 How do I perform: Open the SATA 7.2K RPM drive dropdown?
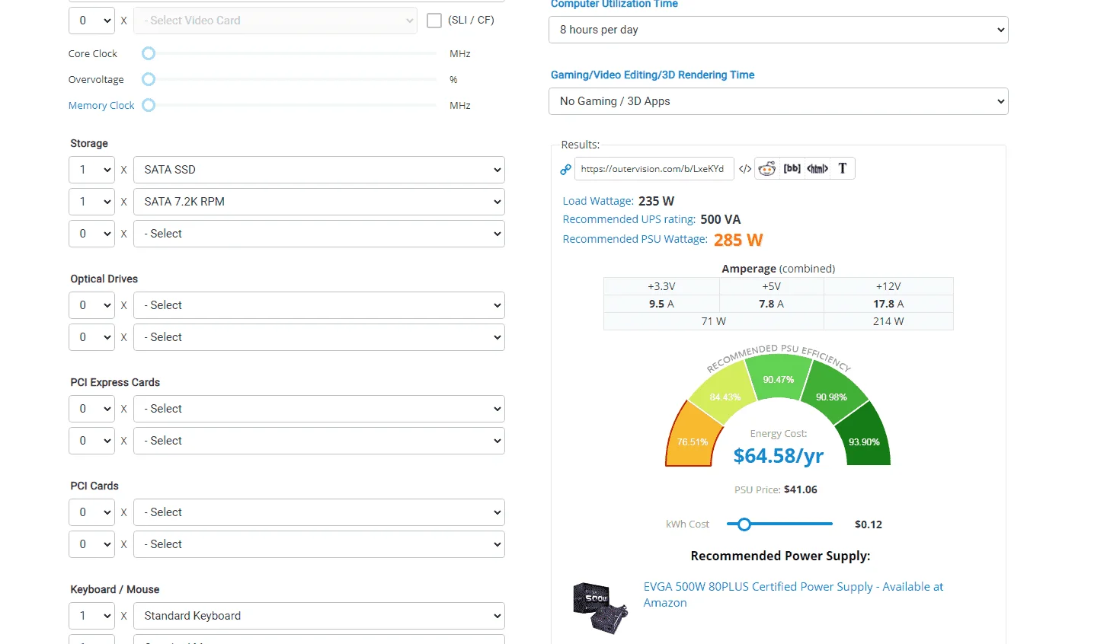click(319, 202)
